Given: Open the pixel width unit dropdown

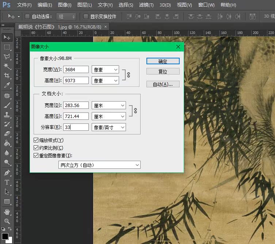Looking at the screenshot, I should tap(105, 70).
